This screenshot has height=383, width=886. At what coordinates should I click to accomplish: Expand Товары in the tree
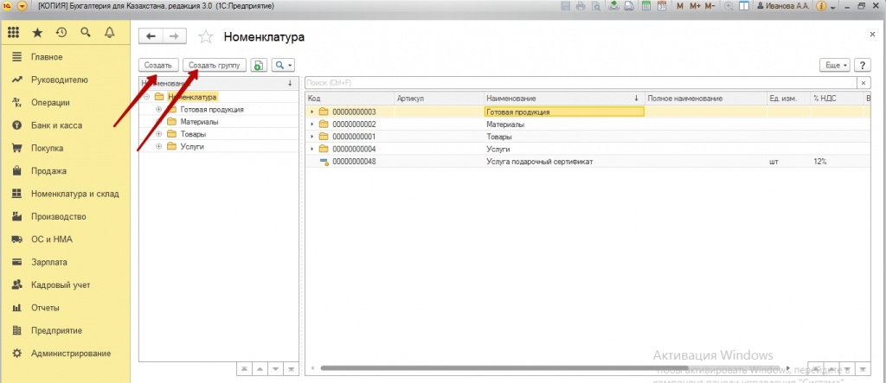159,135
